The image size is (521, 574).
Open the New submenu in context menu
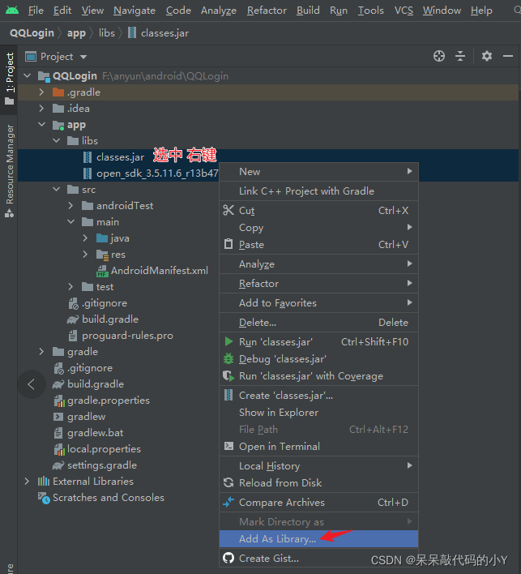[x=318, y=171]
